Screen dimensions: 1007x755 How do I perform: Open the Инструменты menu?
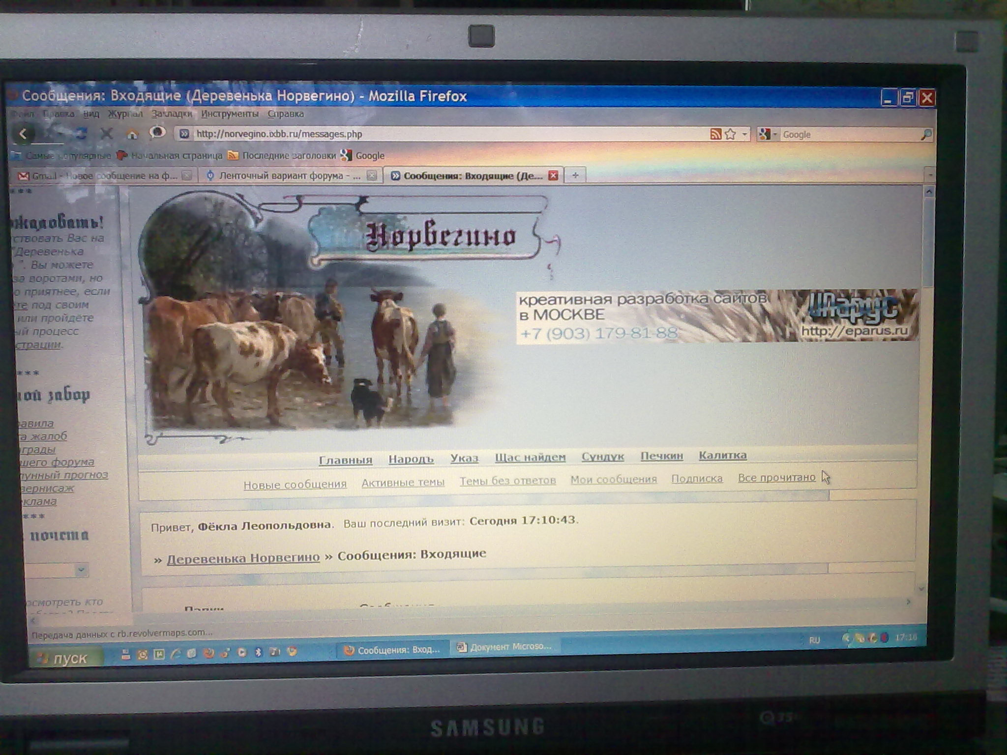point(230,114)
